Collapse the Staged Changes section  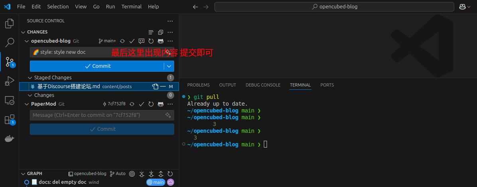click(x=30, y=78)
